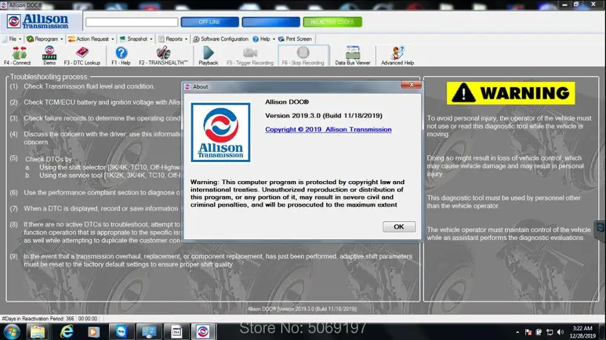Open the Windows Start menu
Screen dimensions: 606x340
pyautogui.click(x=12, y=332)
